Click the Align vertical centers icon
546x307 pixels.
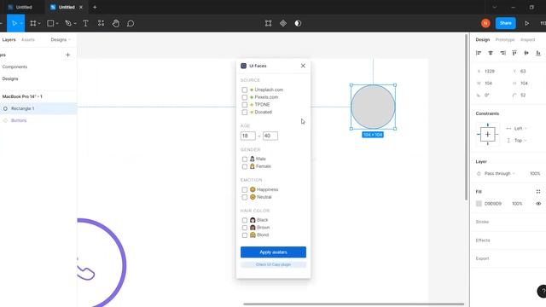click(526, 53)
